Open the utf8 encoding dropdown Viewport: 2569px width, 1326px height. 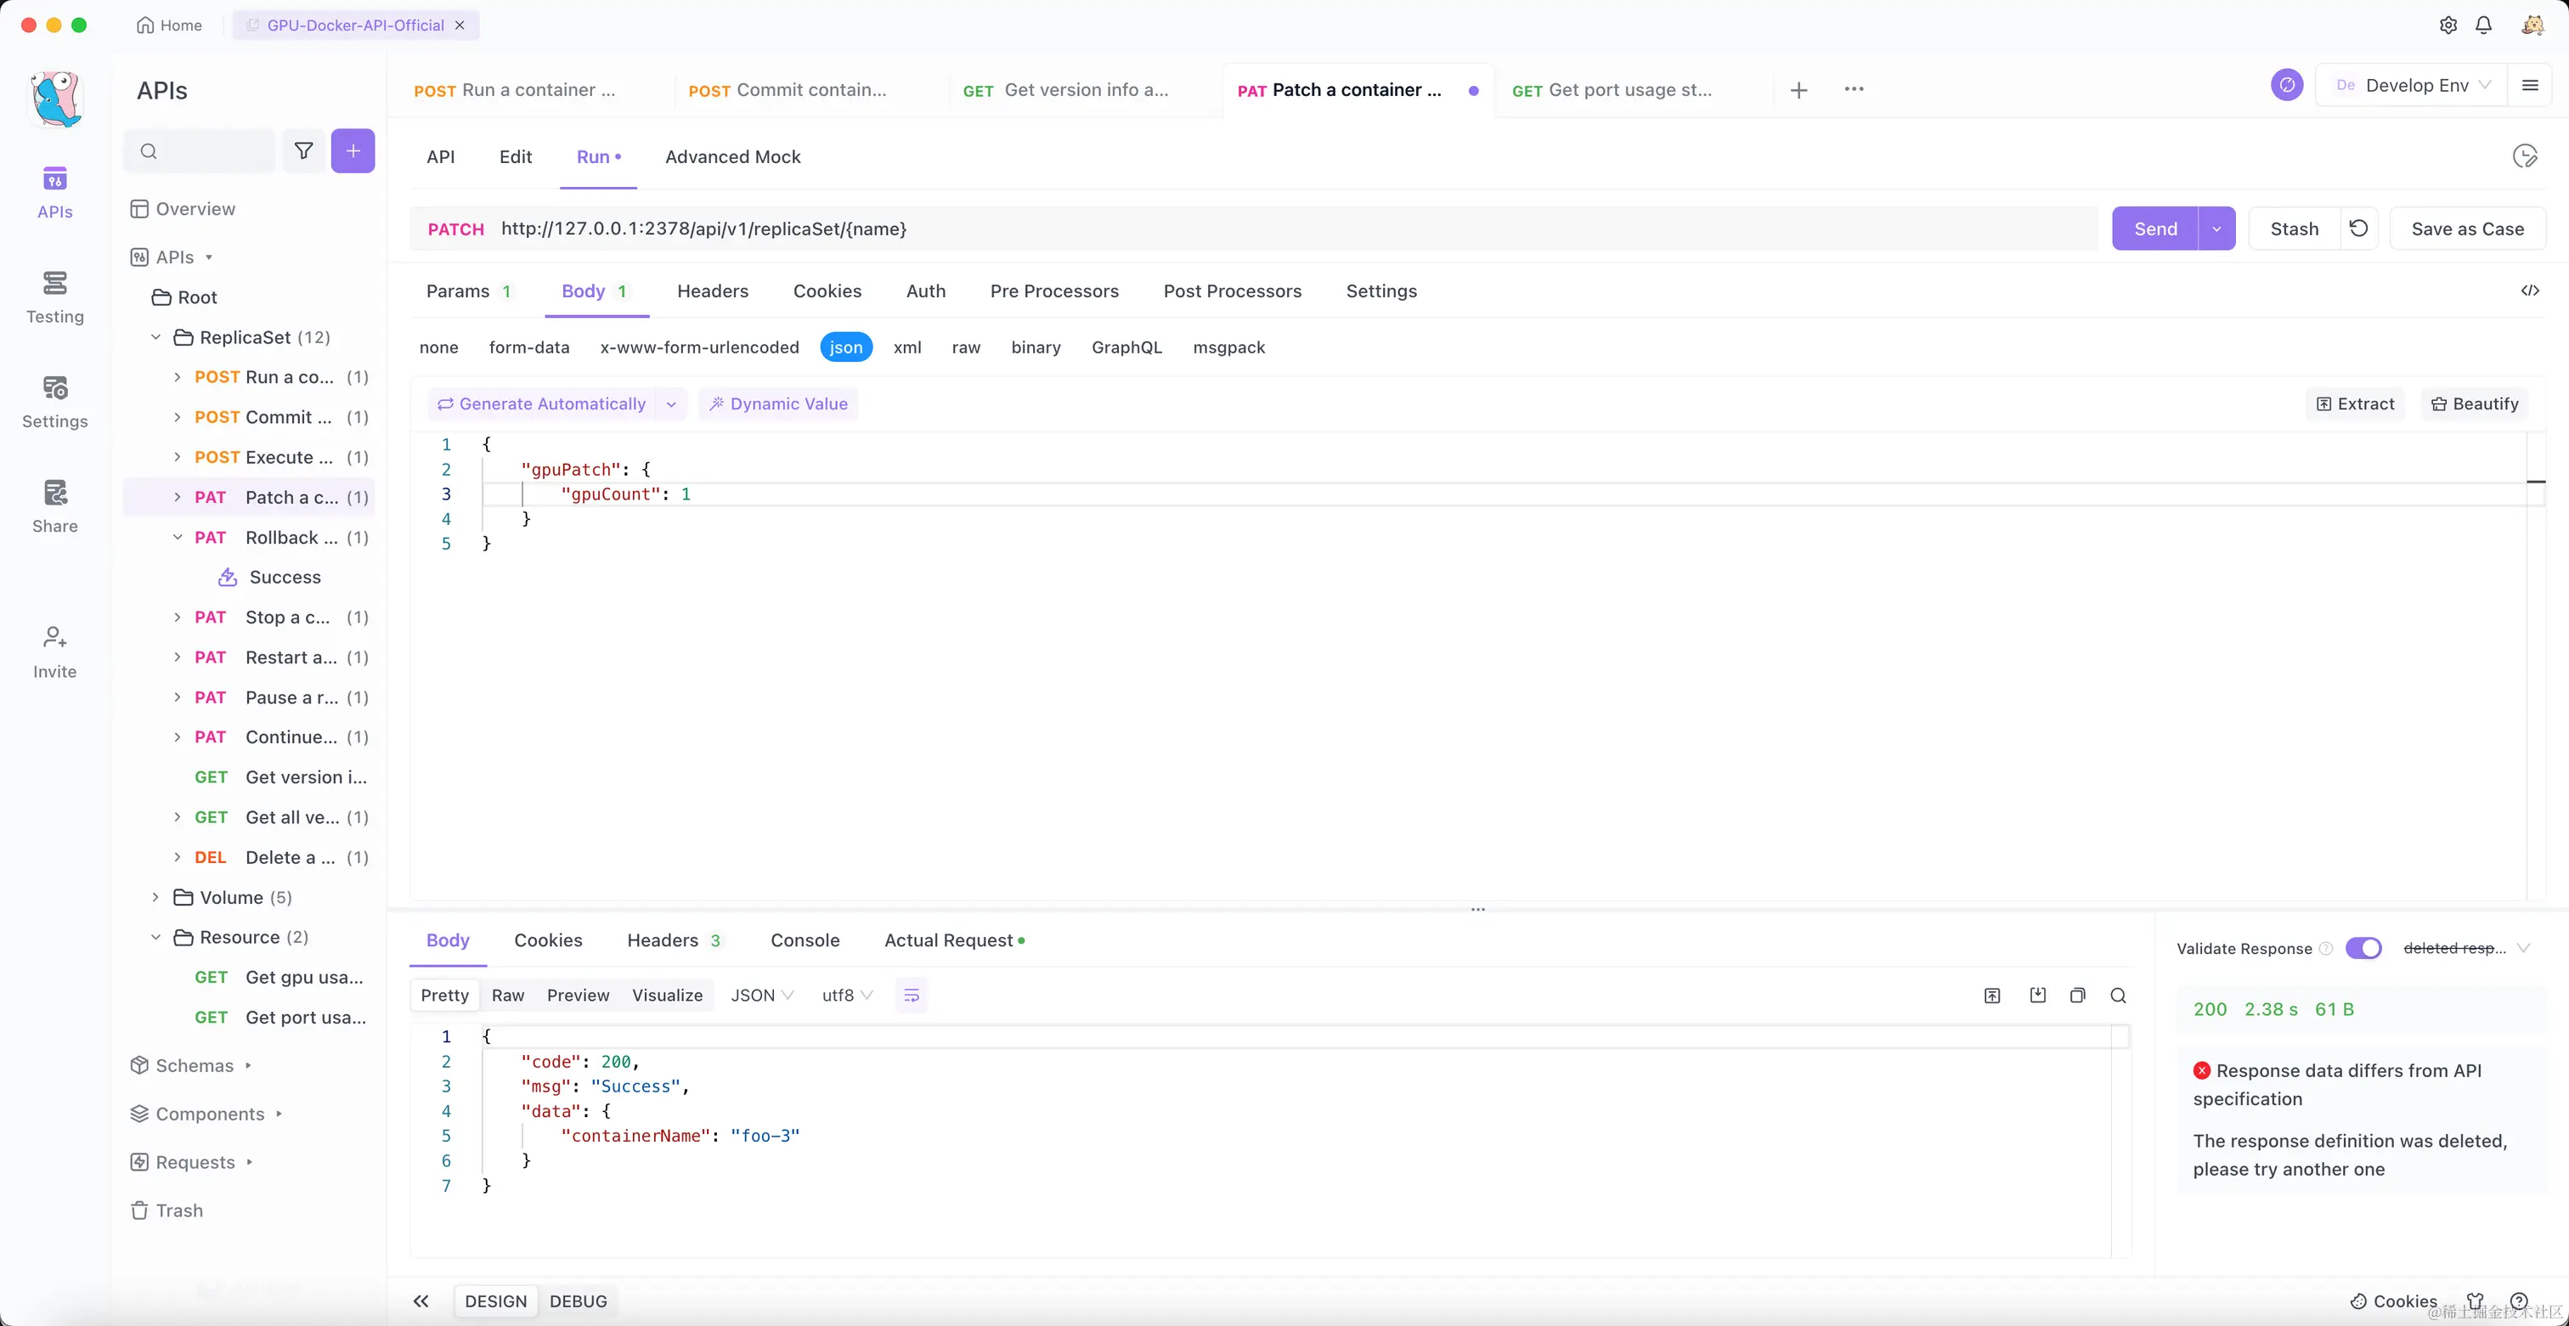click(847, 995)
